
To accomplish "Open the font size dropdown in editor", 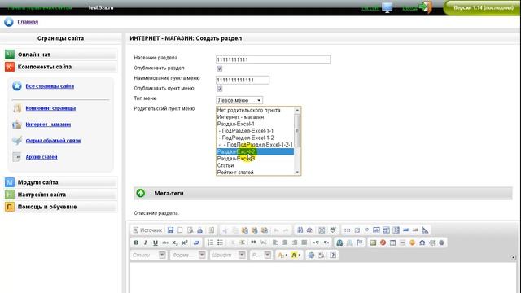I will coord(260,255).
